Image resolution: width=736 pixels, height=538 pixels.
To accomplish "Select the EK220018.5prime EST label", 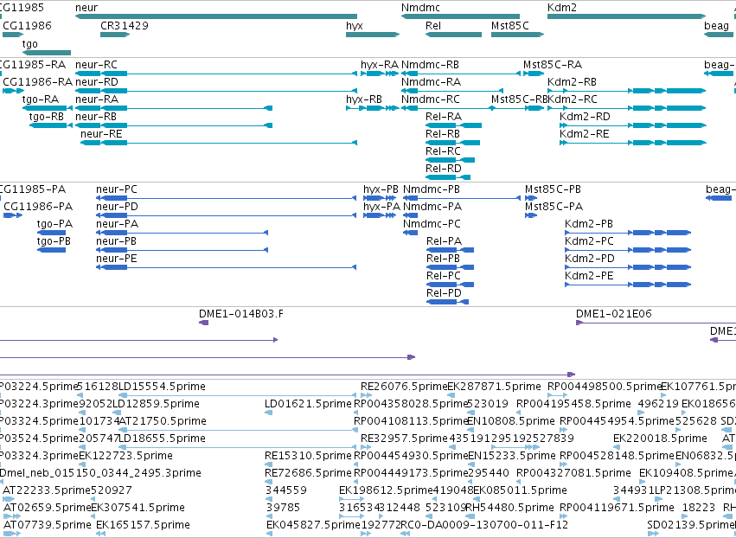I will 660,439.
